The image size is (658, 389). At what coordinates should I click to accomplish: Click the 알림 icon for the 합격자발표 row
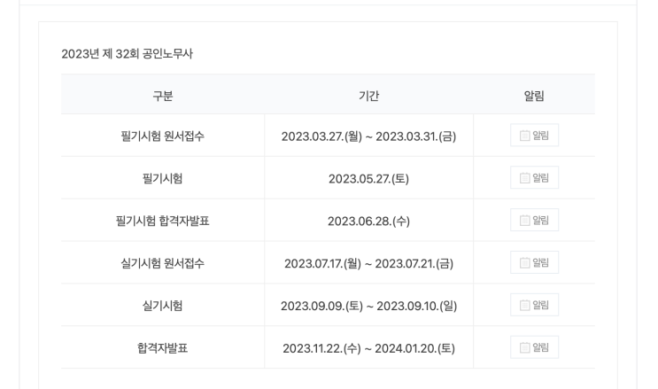(534, 347)
